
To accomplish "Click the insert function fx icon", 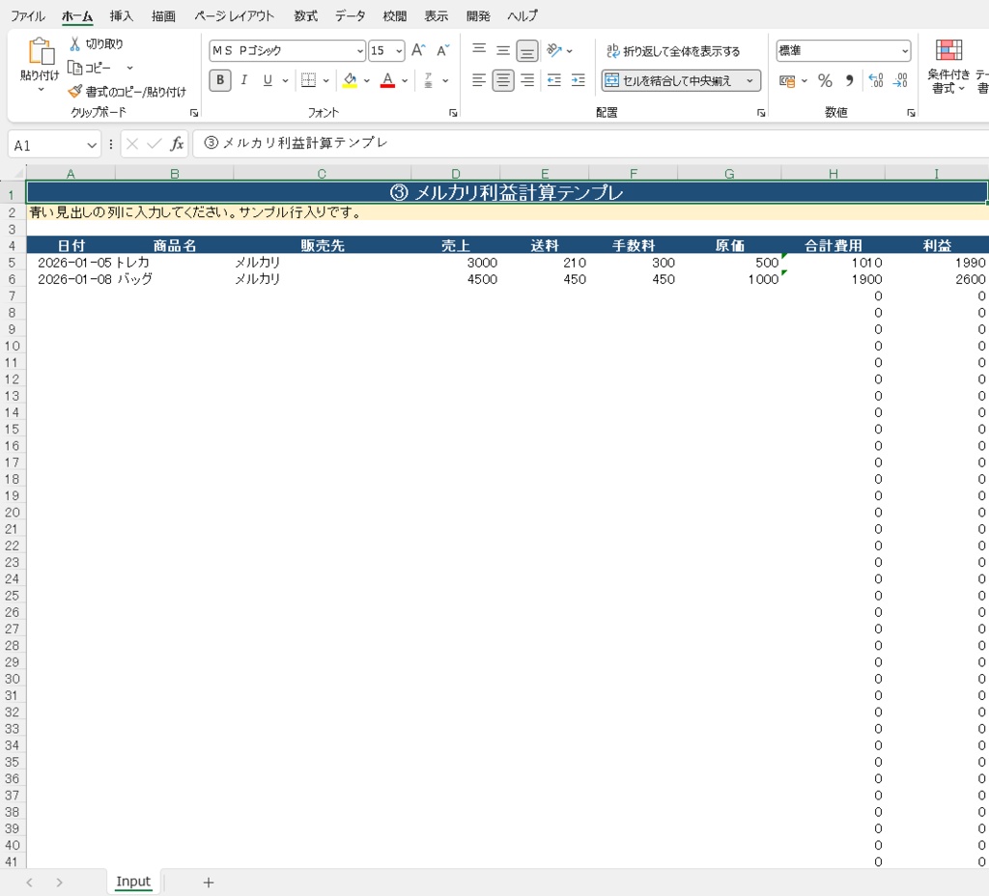I will pos(178,145).
